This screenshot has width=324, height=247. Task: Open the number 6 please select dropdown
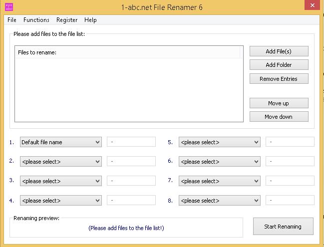point(220,162)
